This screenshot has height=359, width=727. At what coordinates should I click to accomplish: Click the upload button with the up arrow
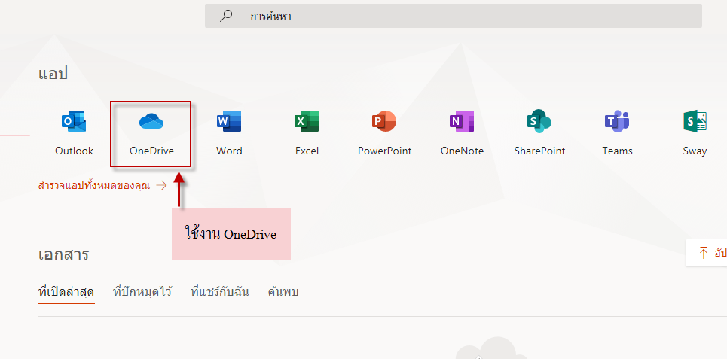[706, 253]
